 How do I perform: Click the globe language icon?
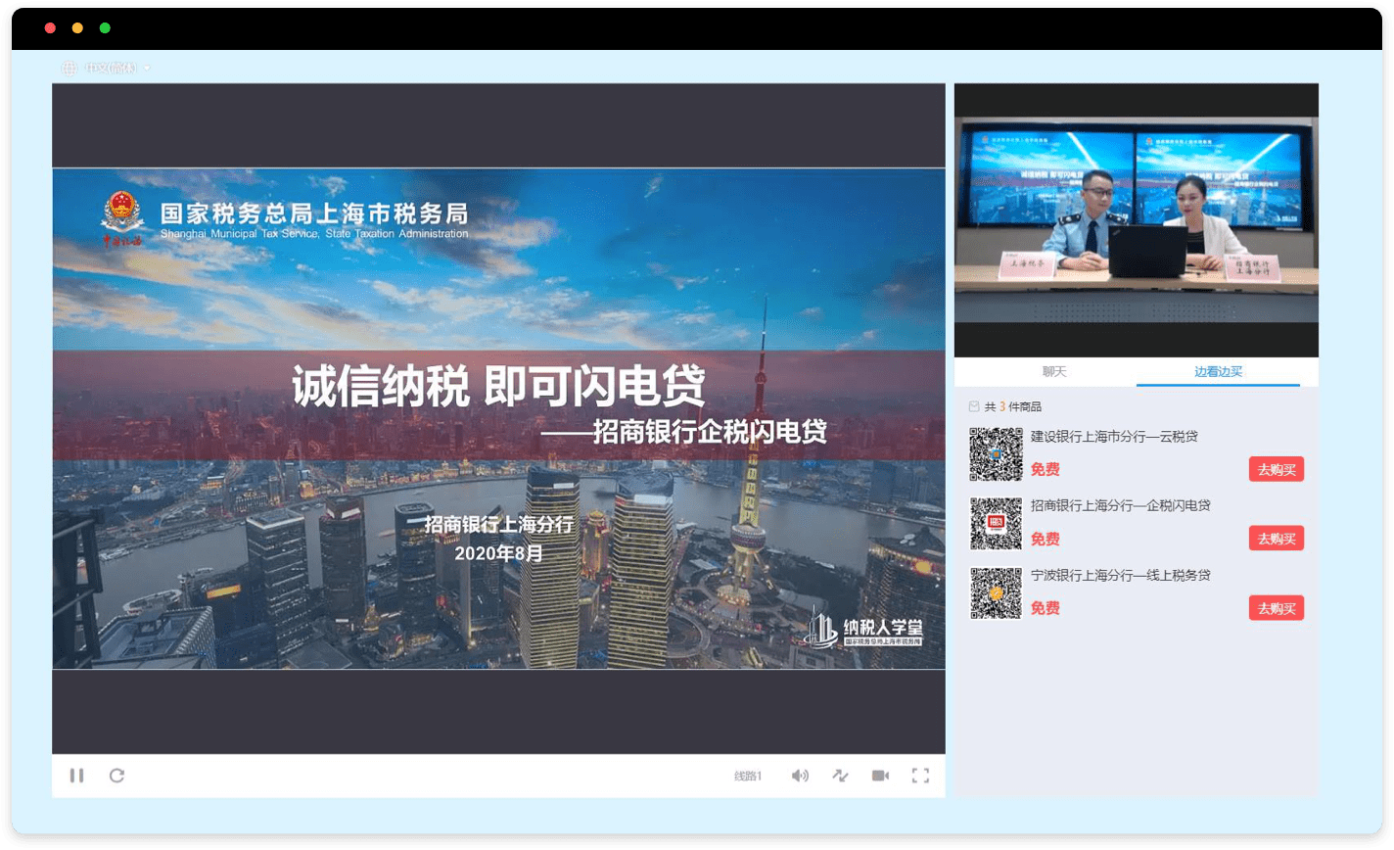pos(69,68)
